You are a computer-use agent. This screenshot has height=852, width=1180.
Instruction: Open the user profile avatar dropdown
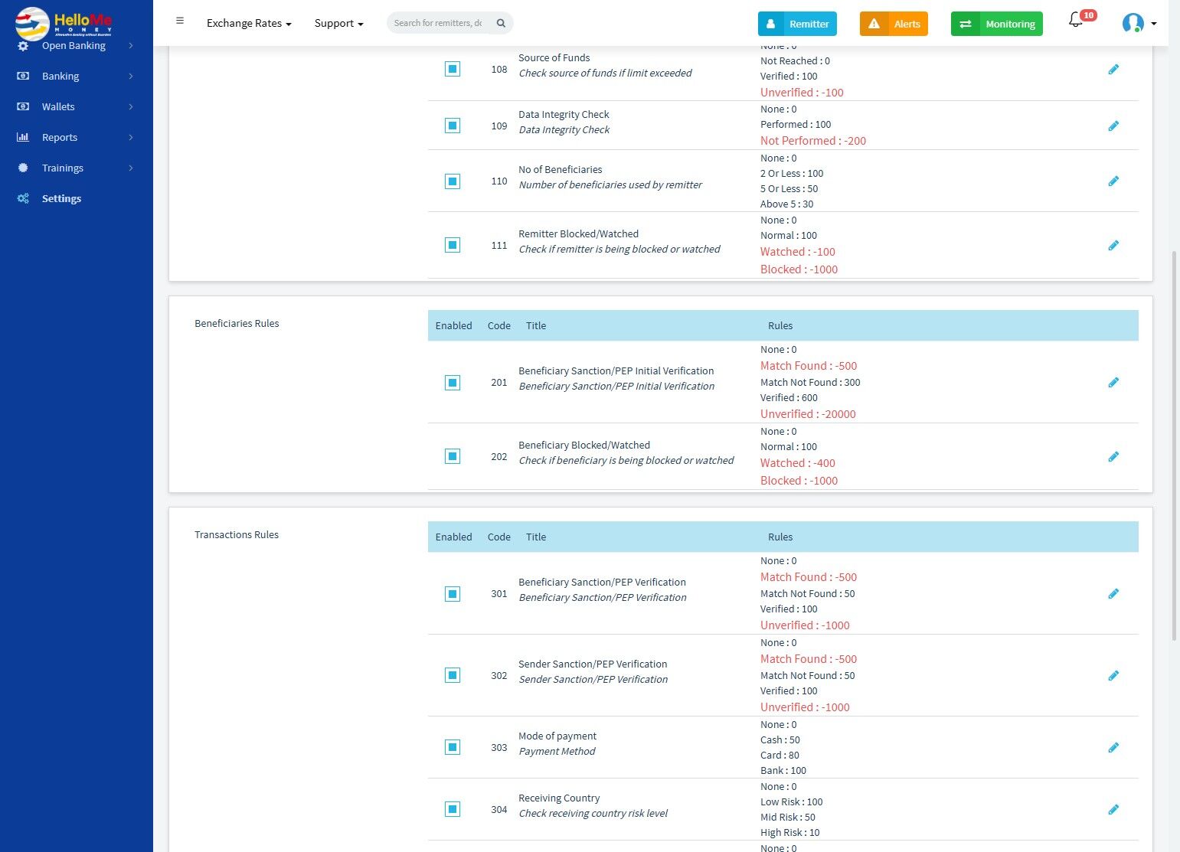click(1139, 23)
